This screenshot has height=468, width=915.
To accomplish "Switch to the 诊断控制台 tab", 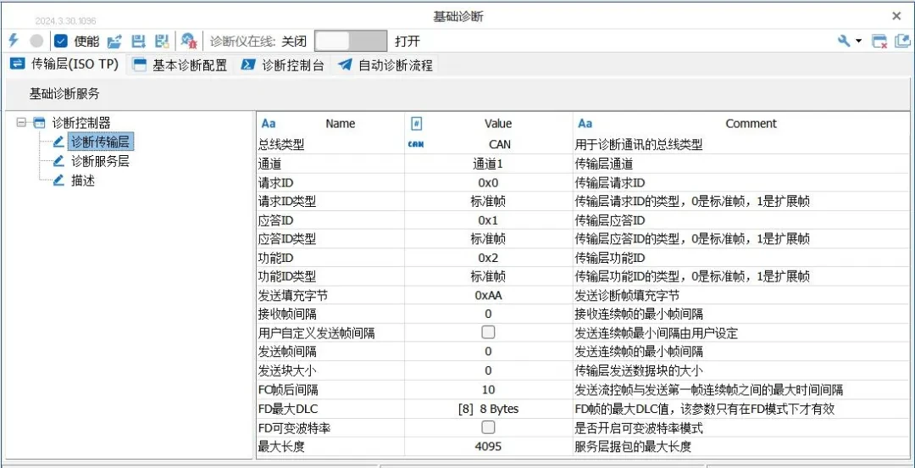I will coord(283,64).
